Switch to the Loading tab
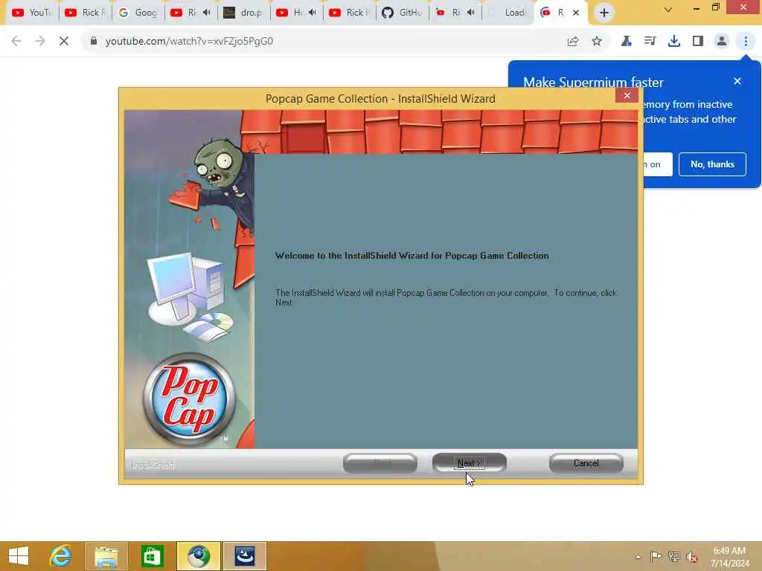This screenshot has height=571, width=762. pos(508,13)
